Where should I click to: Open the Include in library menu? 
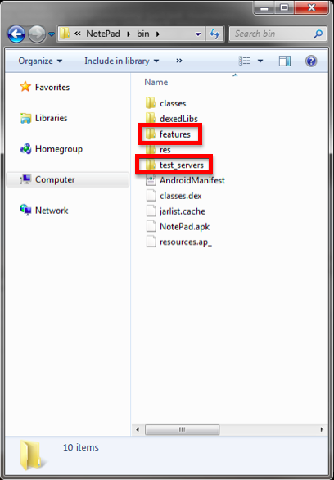point(122,61)
